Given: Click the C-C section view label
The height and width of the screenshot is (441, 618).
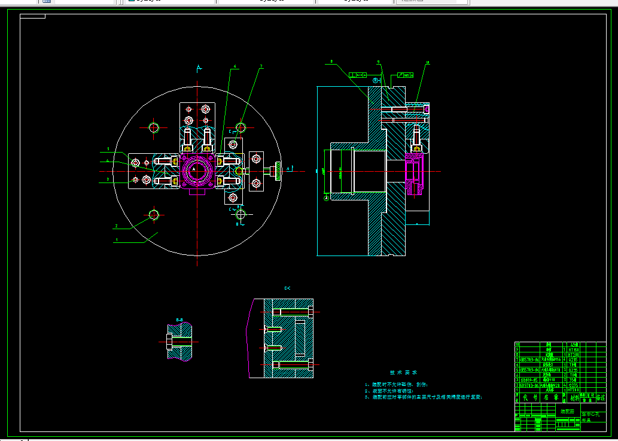Looking at the screenshot, I should tap(287, 288).
